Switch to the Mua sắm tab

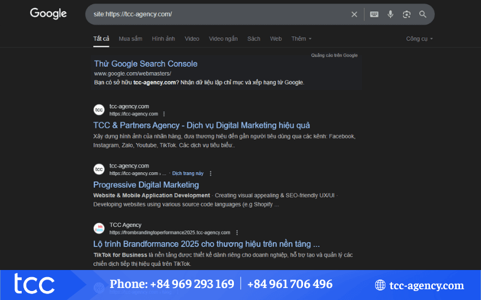point(130,38)
